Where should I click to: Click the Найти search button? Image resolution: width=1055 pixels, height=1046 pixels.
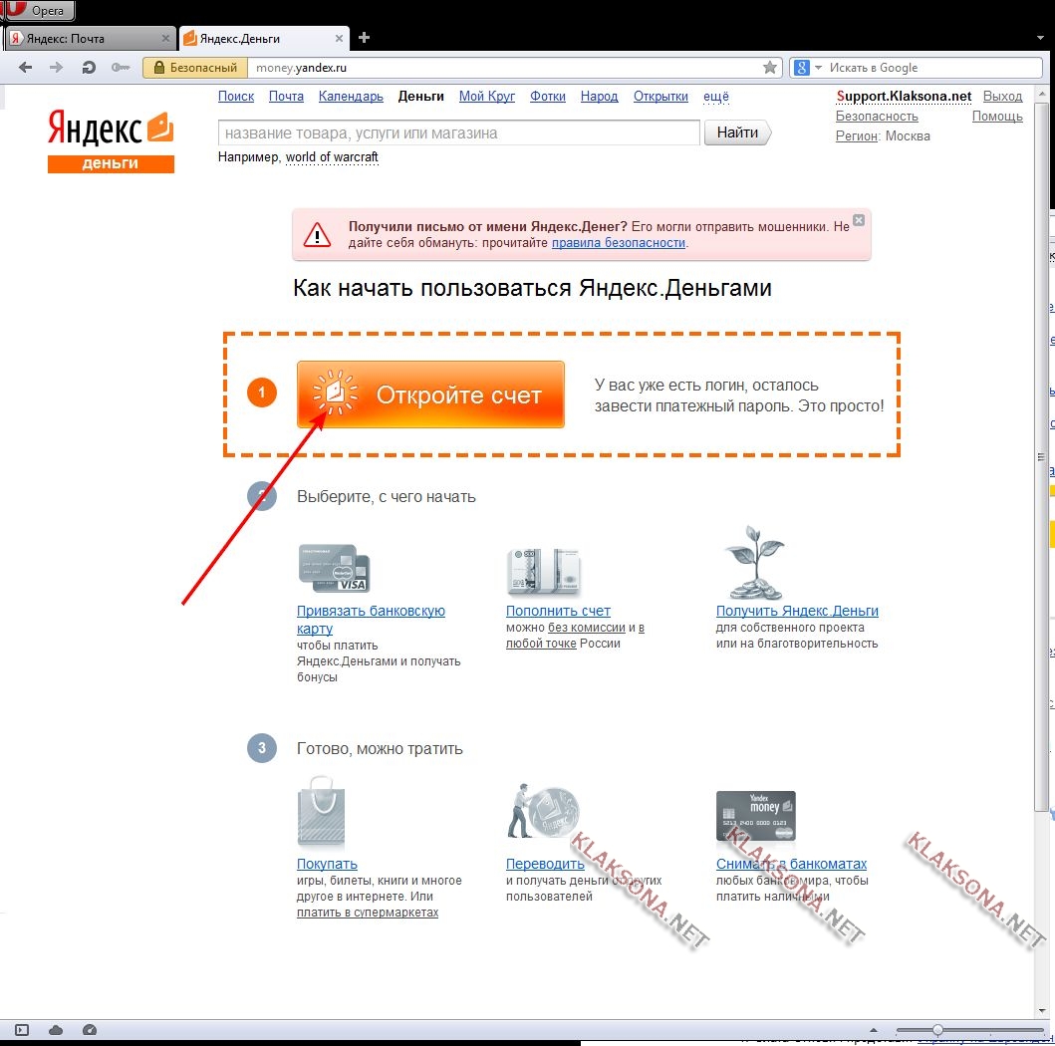click(x=737, y=132)
